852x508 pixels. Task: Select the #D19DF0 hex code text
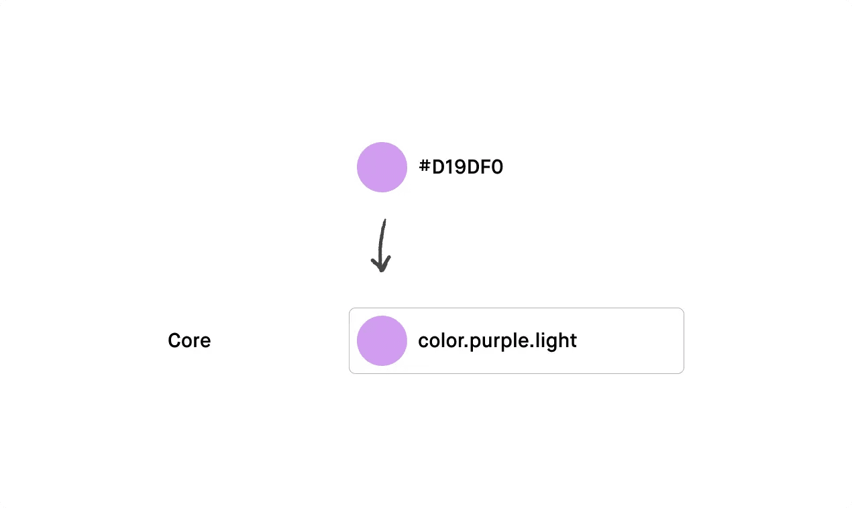coord(461,167)
